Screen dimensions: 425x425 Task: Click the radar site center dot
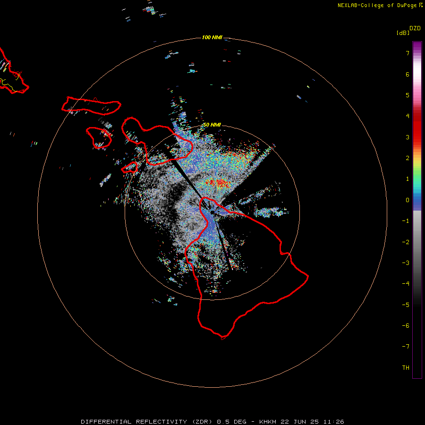coord(212,212)
